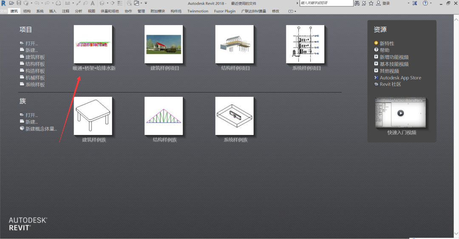Click the binoculars search icon
The height and width of the screenshot is (239, 459).
click(357, 3)
